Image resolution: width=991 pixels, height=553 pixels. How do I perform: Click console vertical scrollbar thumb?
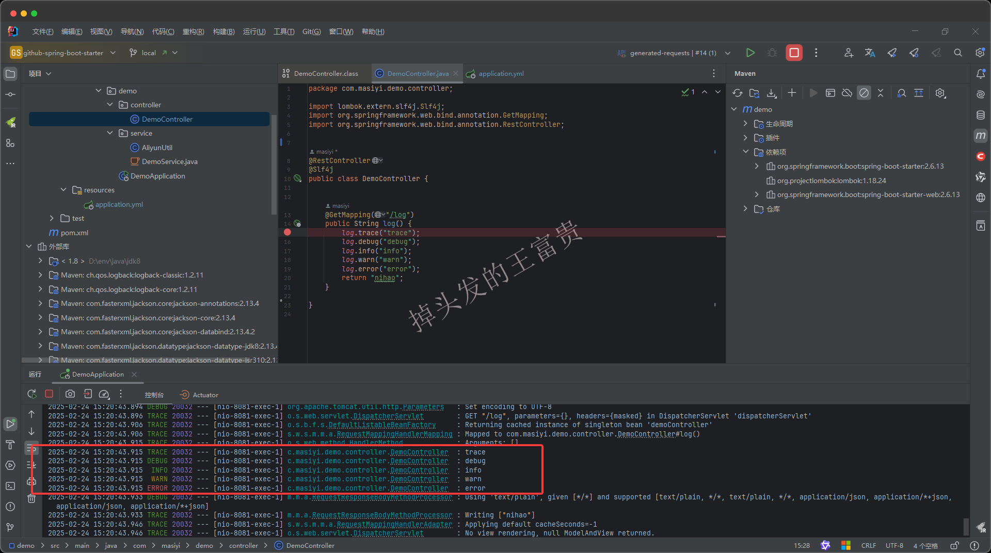(966, 527)
